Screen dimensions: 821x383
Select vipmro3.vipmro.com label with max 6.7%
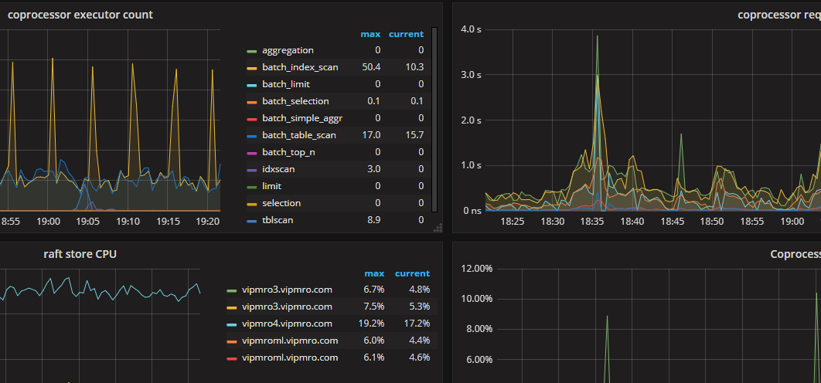(287, 290)
